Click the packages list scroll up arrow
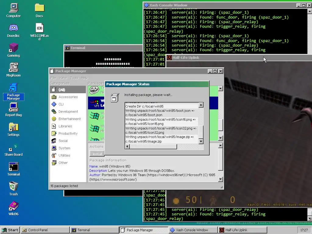The height and width of the screenshot is (234, 312). (221, 89)
